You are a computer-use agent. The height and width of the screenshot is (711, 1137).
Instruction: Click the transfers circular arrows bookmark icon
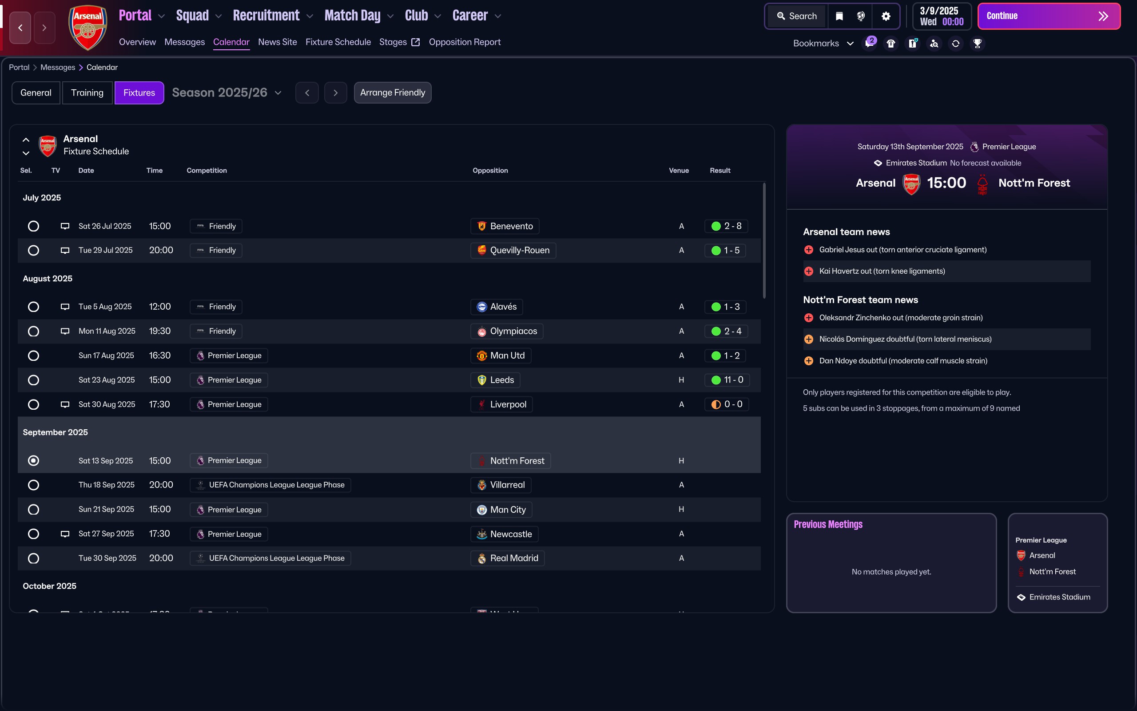956,43
